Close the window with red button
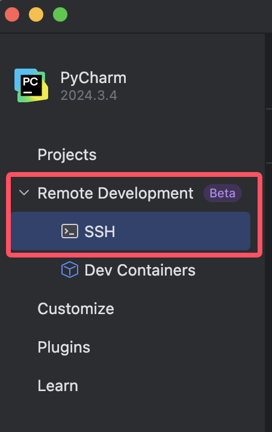Image resolution: width=272 pixels, height=432 pixels. pyautogui.click(x=12, y=14)
